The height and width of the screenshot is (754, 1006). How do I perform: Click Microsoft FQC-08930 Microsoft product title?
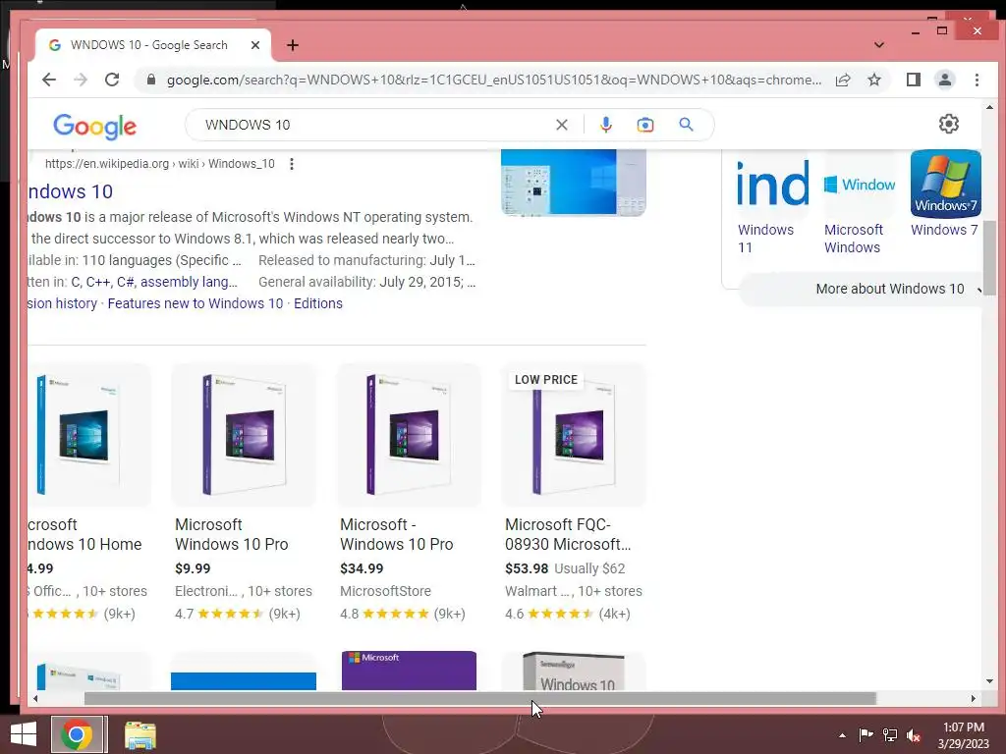[568, 534]
